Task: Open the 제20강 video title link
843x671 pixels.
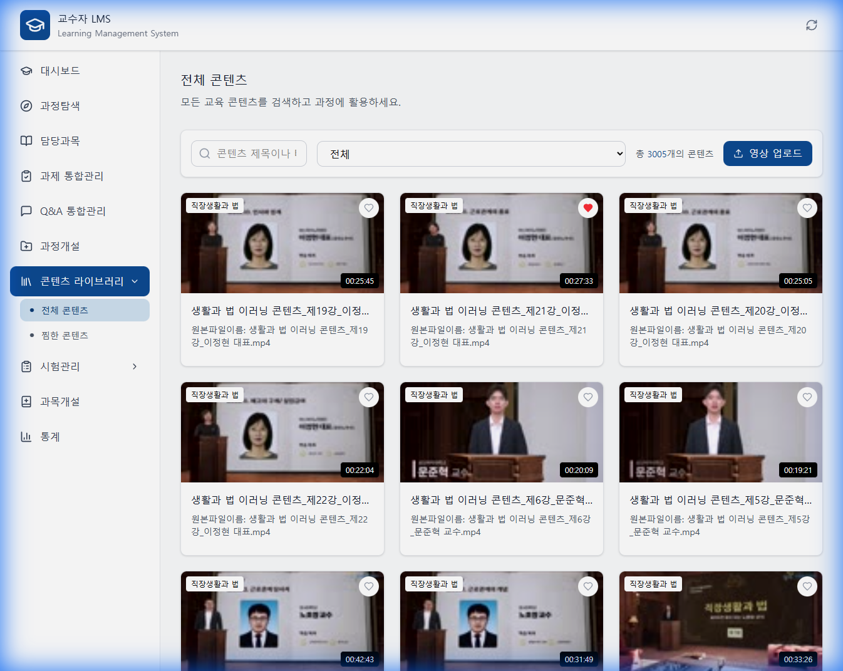Action: [x=718, y=311]
